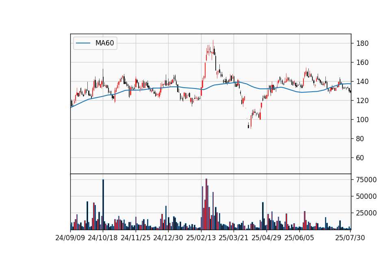Click the 120 price axis label
The image size is (390, 280).
[362, 101]
